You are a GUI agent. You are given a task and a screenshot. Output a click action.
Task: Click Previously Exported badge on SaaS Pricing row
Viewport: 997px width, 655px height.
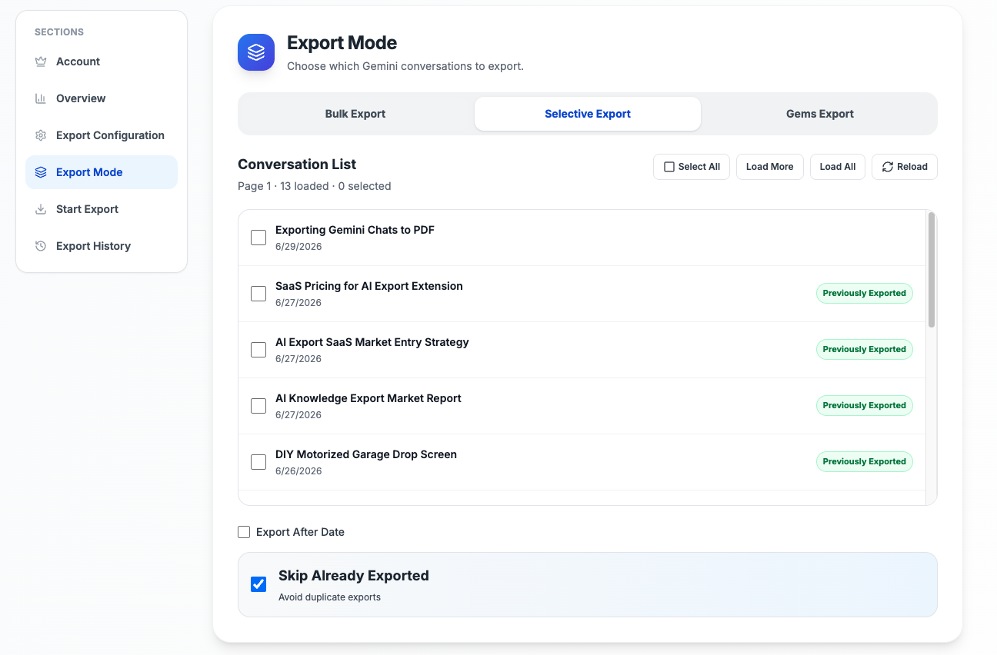tap(865, 293)
